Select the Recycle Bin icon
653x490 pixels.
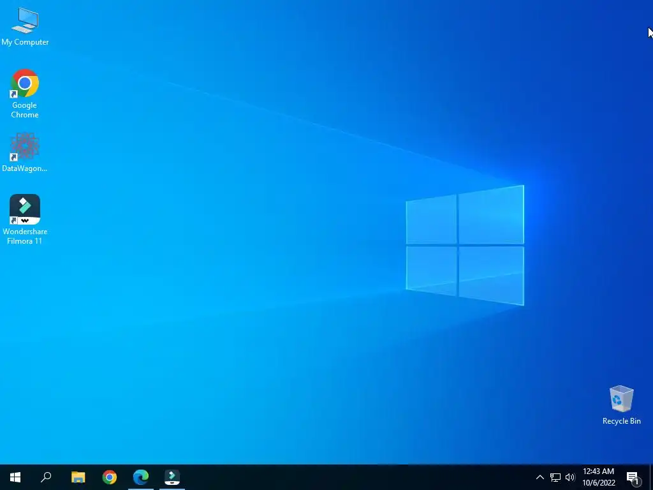click(x=621, y=405)
